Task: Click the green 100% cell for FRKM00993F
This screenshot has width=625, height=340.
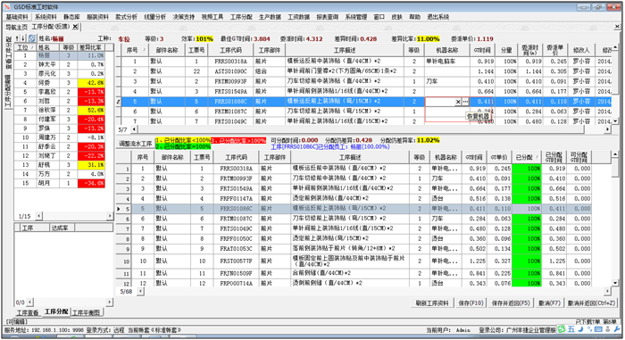Action: 526,178
